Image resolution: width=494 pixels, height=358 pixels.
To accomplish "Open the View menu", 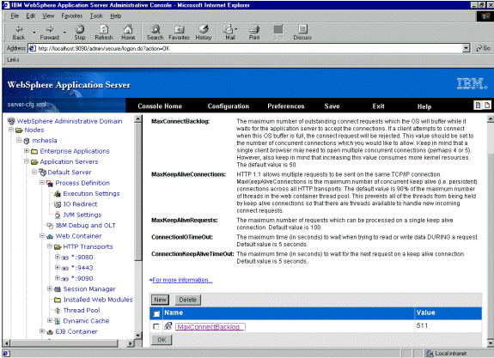I will pyautogui.click(x=48, y=15).
